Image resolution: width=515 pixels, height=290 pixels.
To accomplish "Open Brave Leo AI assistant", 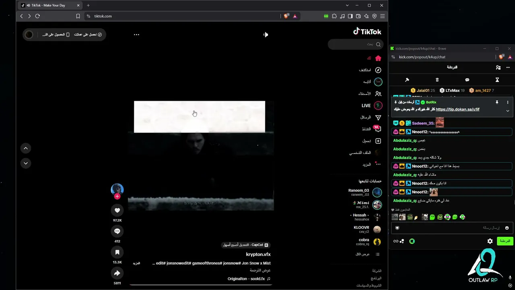I will coord(367,16).
